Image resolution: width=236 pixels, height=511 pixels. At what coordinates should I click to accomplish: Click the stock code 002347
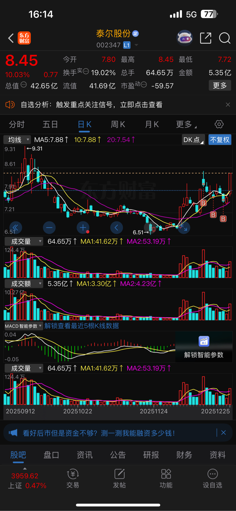coord(108,45)
